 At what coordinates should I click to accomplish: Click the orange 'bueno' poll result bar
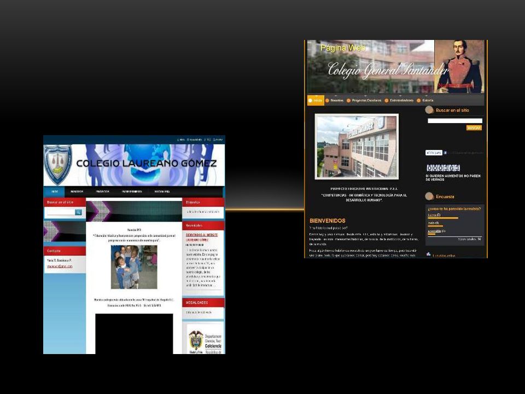[x=443, y=218]
